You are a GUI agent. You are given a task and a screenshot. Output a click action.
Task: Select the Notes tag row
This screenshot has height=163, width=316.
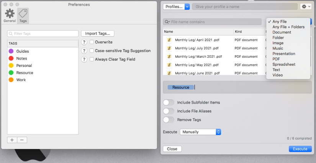43,59
